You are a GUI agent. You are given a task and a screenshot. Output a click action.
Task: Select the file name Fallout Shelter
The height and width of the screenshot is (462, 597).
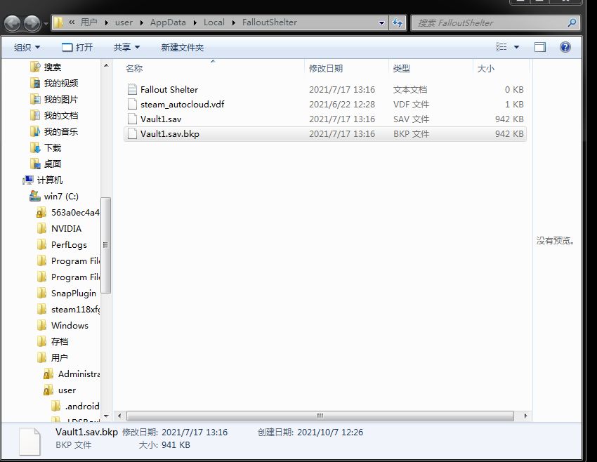point(169,89)
